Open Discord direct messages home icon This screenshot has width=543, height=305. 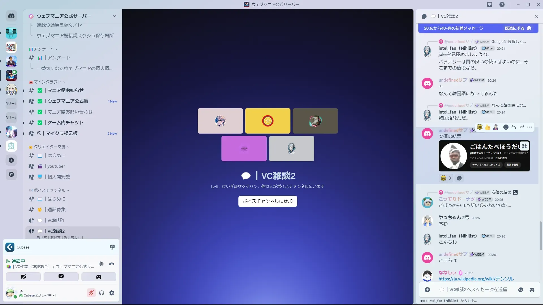pyautogui.click(x=11, y=16)
